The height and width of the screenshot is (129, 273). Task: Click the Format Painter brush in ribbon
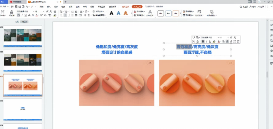click(x=12, y=13)
